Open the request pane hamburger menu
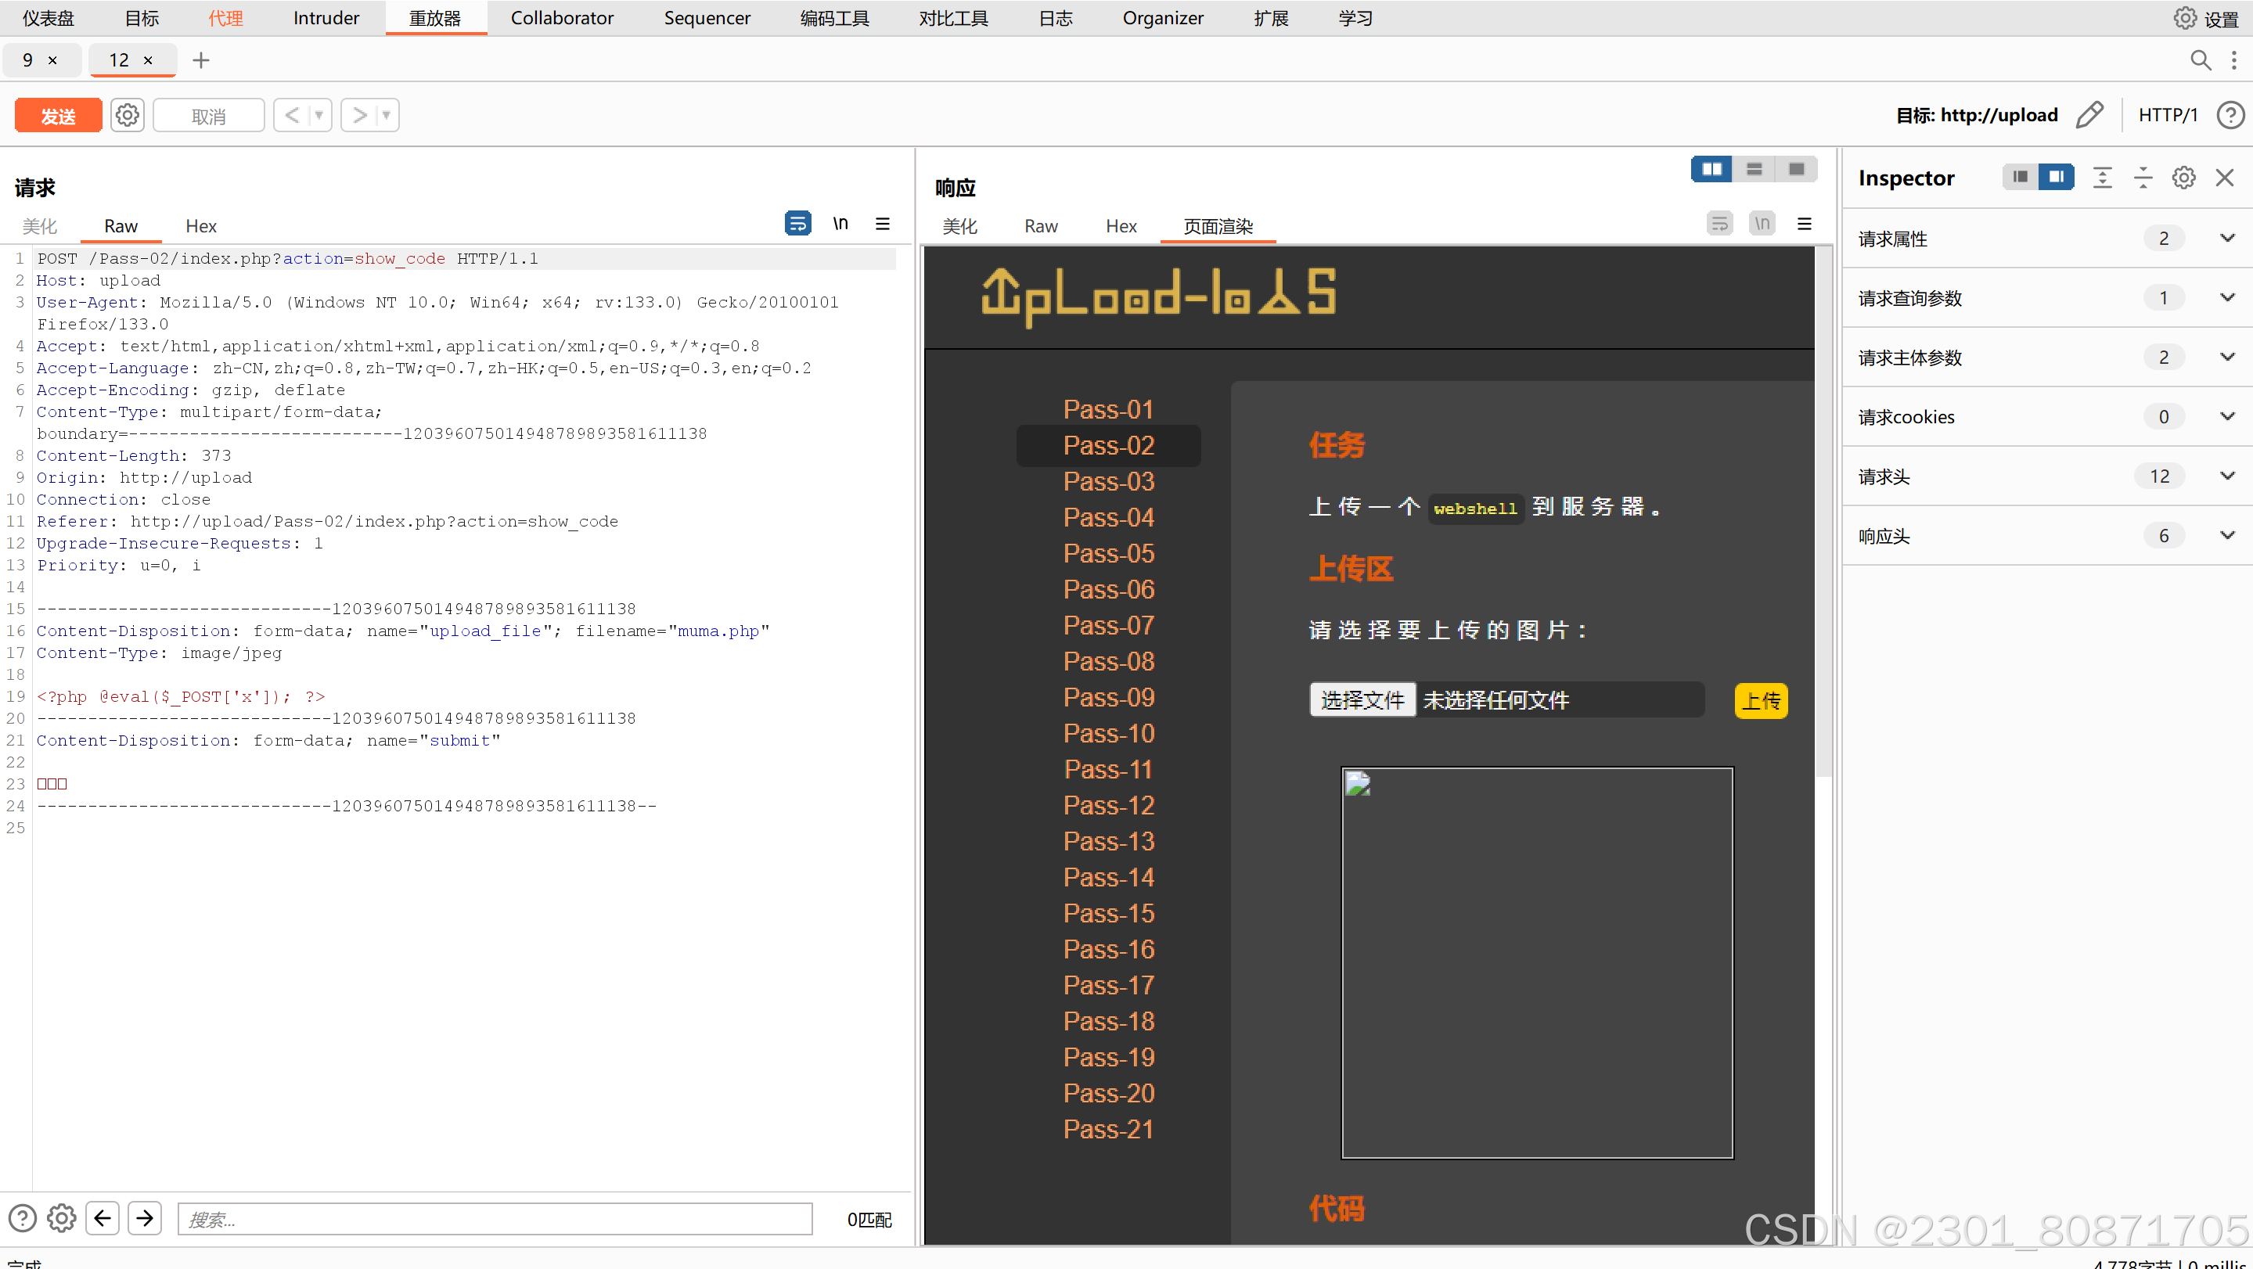Image resolution: width=2253 pixels, height=1269 pixels. point(883,225)
